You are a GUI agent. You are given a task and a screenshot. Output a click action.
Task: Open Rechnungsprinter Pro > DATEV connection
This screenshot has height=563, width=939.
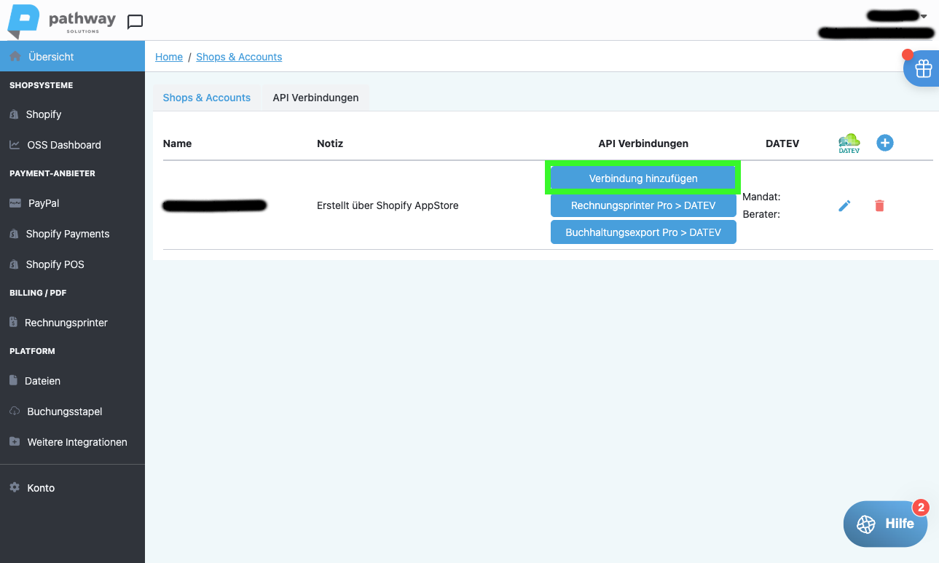643,205
